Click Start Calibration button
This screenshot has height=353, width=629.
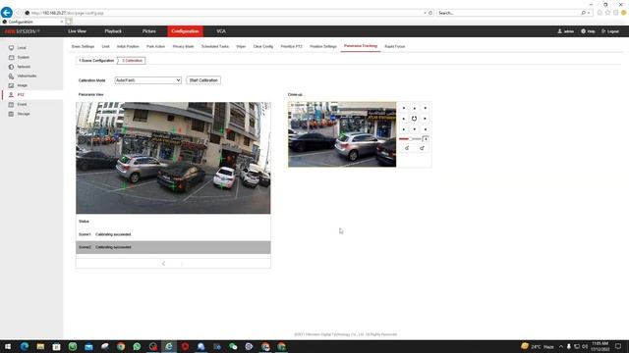point(203,80)
